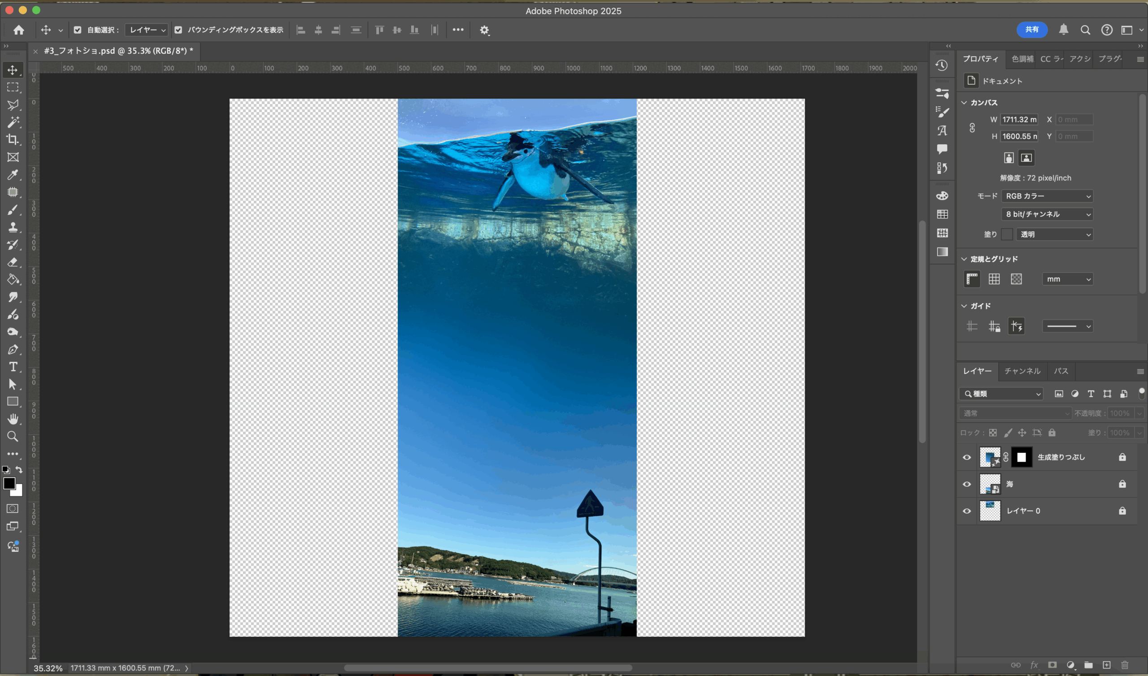Open the 8 bit/チャンネル dropdown

click(x=1047, y=215)
